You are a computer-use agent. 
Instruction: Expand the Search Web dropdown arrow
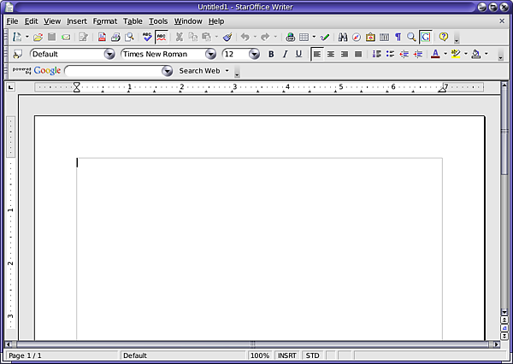(x=227, y=71)
